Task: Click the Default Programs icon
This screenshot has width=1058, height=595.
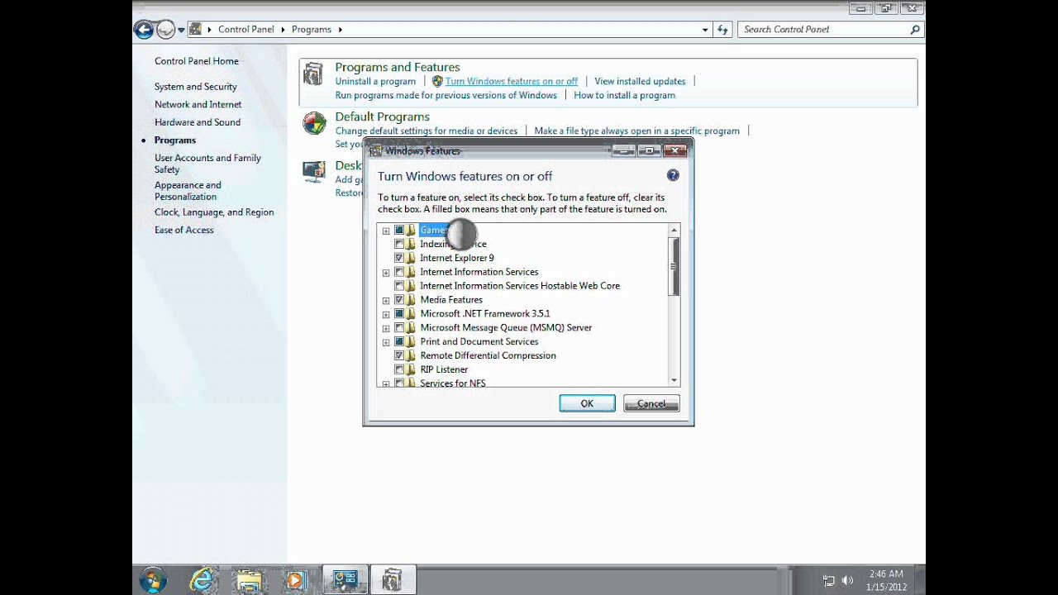Action: tap(314, 124)
